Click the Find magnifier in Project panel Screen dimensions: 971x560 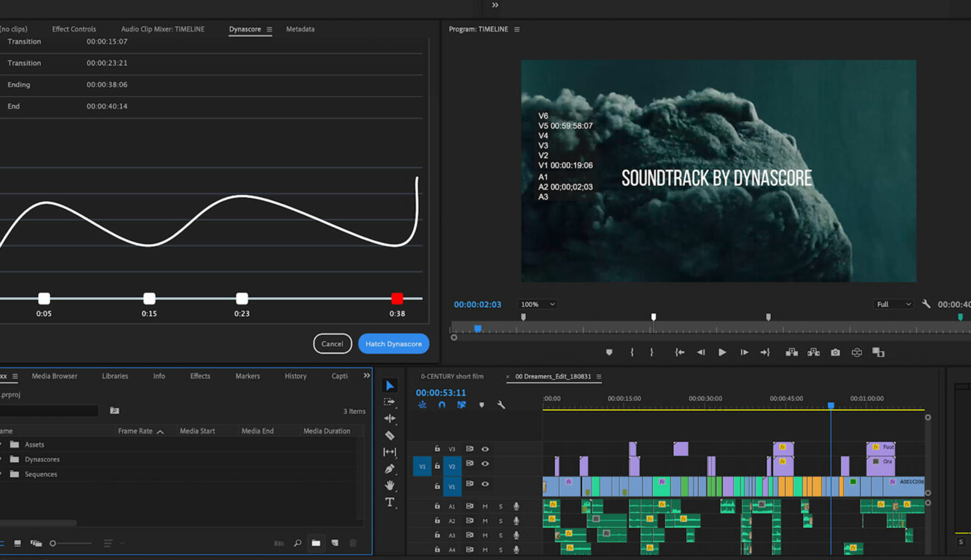pos(297,543)
